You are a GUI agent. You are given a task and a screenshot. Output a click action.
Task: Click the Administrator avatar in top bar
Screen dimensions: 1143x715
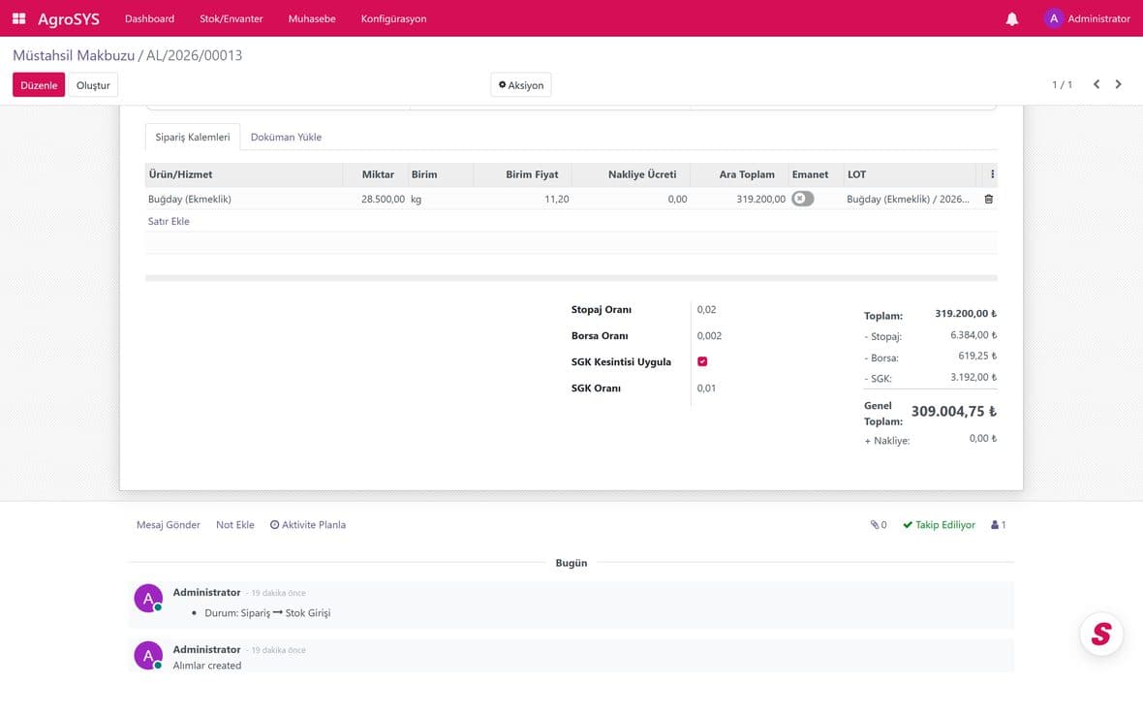tap(1053, 18)
